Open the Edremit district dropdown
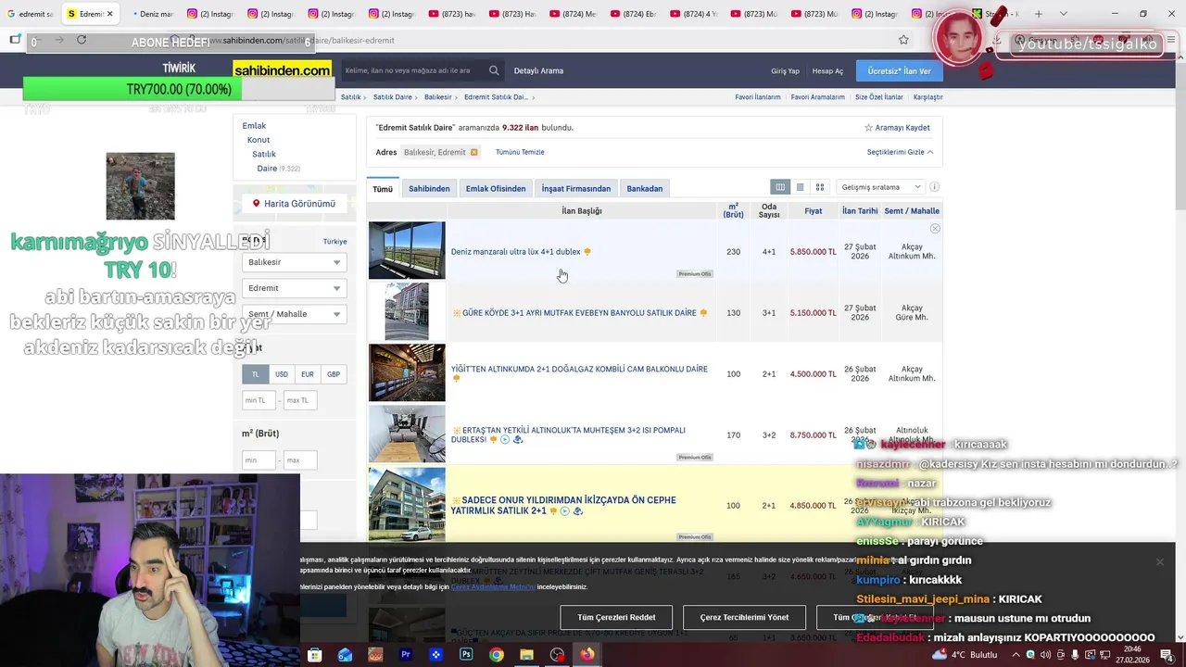The height and width of the screenshot is (667, 1186). [x=294, y=288]
